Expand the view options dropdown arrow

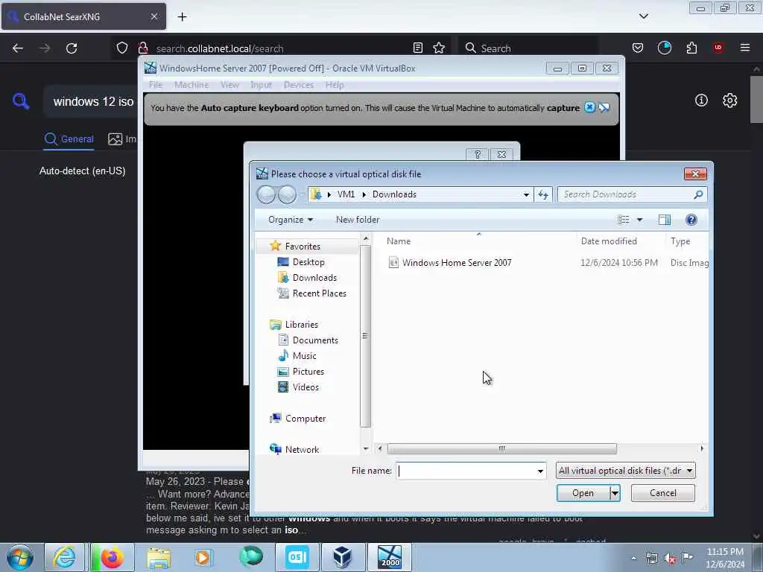coord(640,220)
